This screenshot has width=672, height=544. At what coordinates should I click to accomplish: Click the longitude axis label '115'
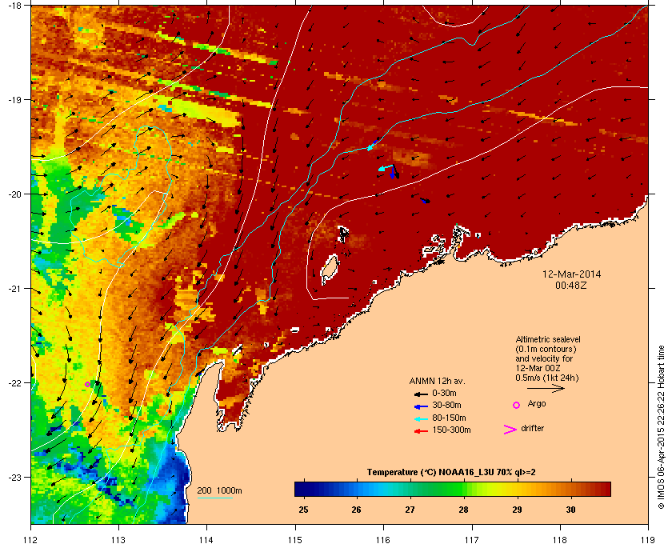click(x=295, y=539)
